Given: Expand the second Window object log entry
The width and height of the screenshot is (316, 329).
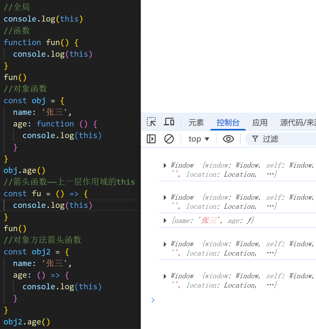Looking at the screenshot, I should (165, 197).
